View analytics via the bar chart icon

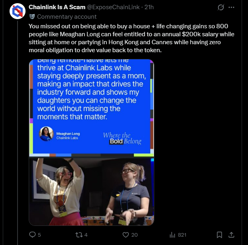[x=172, y=235]
